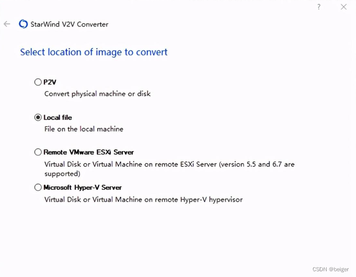Select the P2V radio button

(38, 82)
